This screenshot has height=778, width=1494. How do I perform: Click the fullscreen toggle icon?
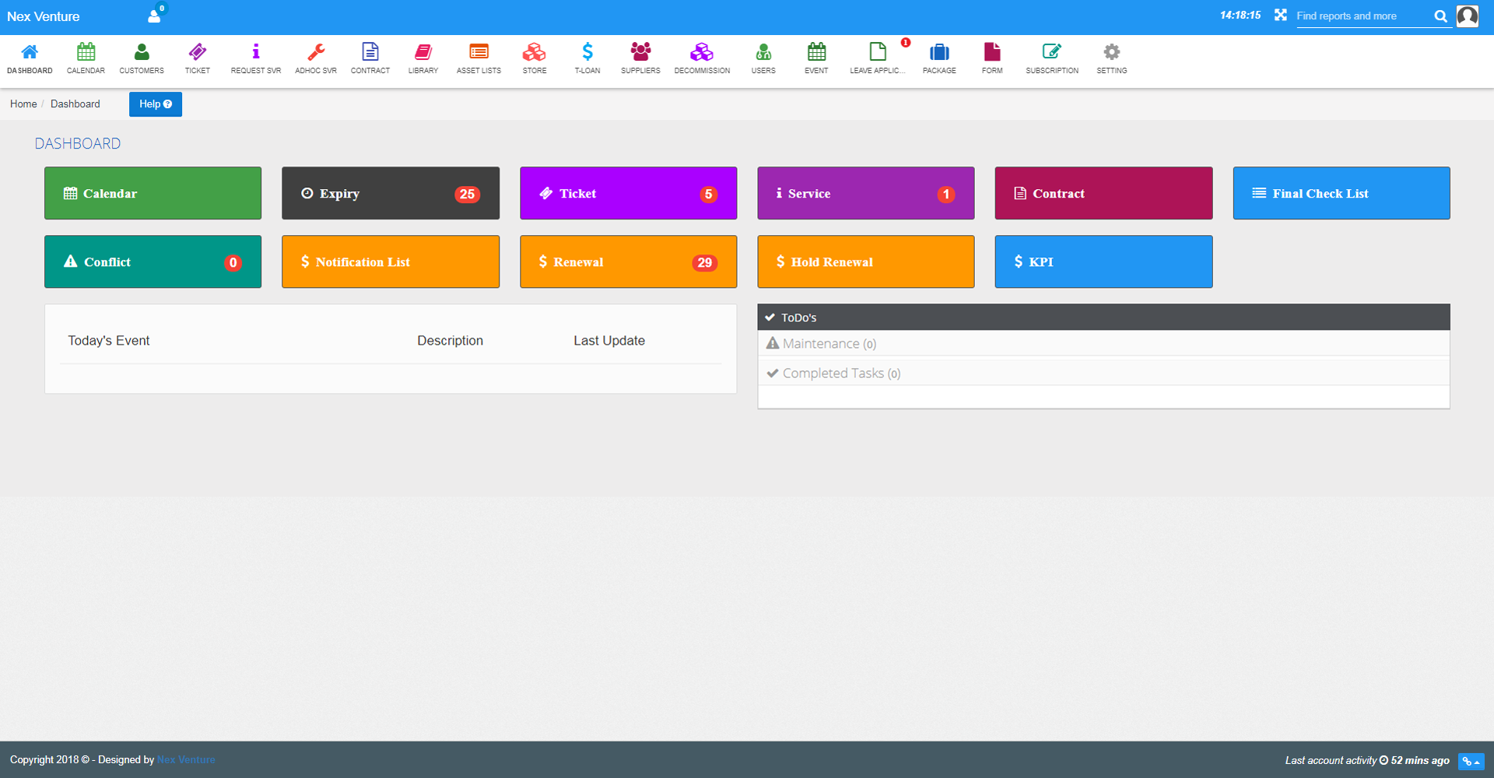pyautogui.click(x=1280, y=16)
